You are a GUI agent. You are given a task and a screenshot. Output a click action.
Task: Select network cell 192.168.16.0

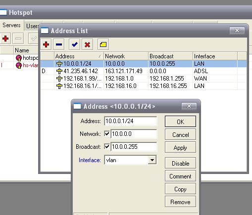click(x=121, y=86)
